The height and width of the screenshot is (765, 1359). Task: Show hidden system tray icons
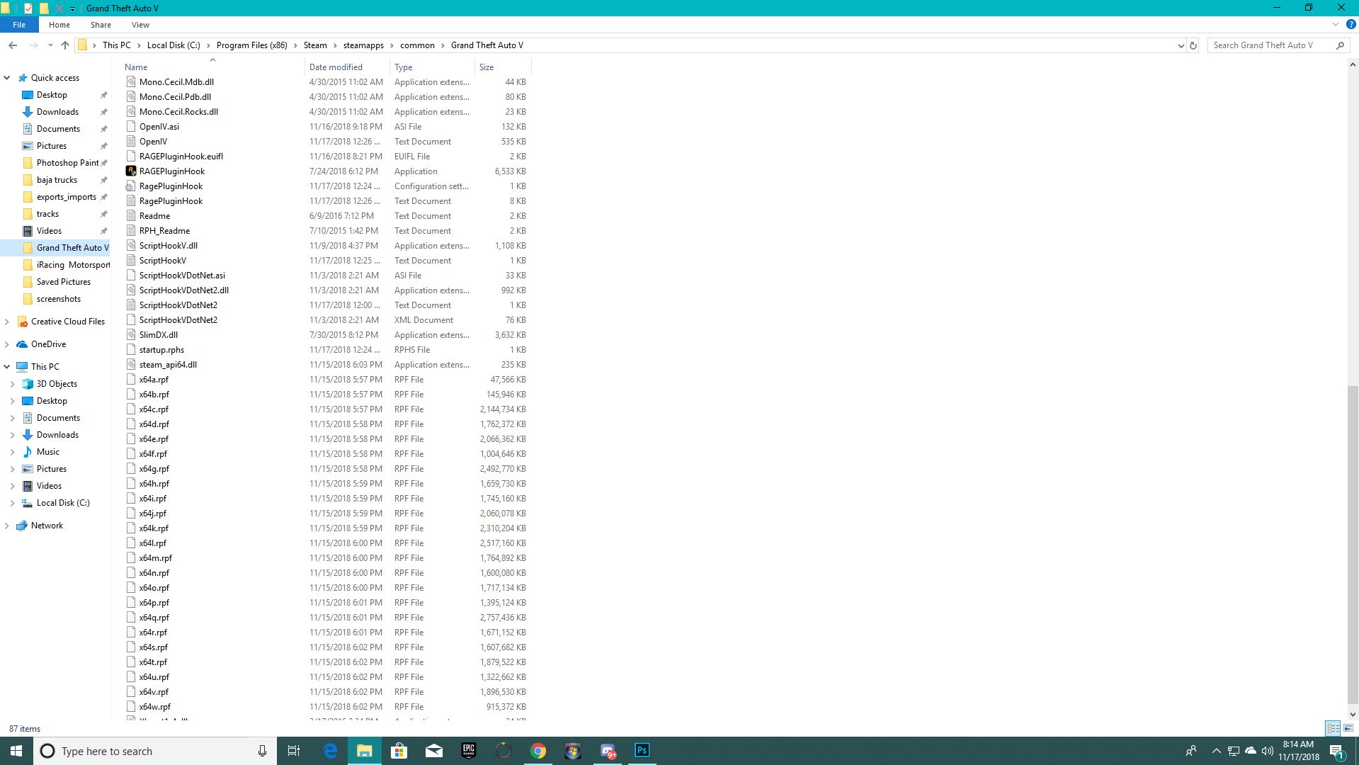(x=1216, y=751)
